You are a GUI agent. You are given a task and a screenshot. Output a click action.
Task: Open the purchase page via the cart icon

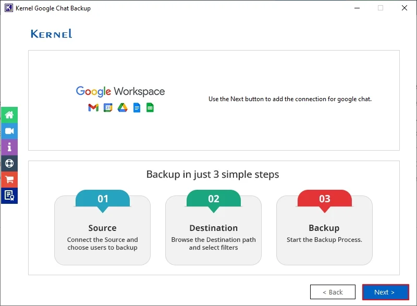pos(9,179)
